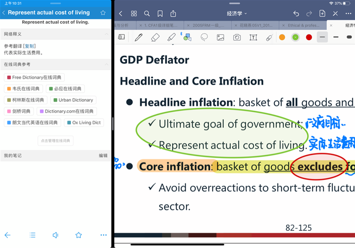Viewport: 355px width, 248px height.
Task: Bookmark the current notebook page
Action: click(x=160, y=14)
